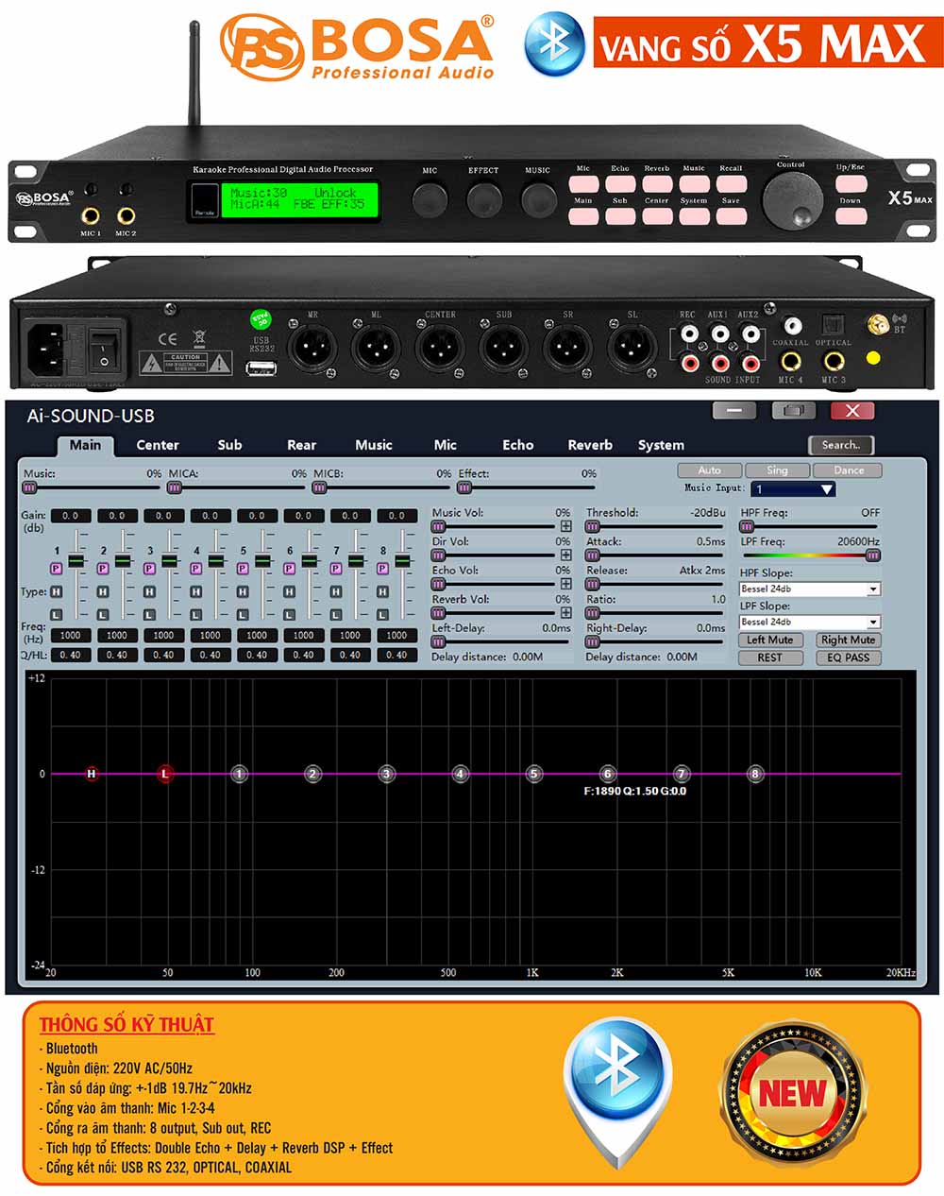Expand the plus box beside Music Vol
Viewport: 944px width, 1196px height.
pos(565,526)
